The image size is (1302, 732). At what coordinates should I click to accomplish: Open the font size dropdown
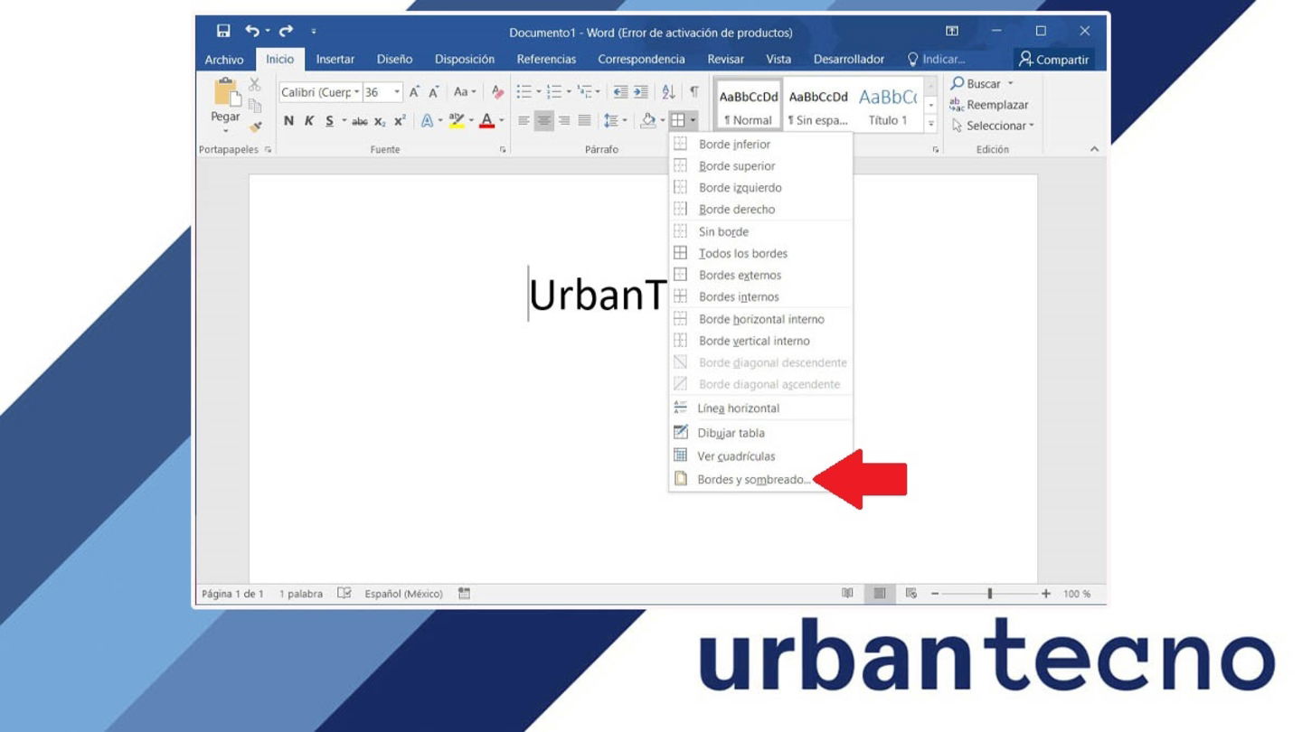tap(397, 92)
